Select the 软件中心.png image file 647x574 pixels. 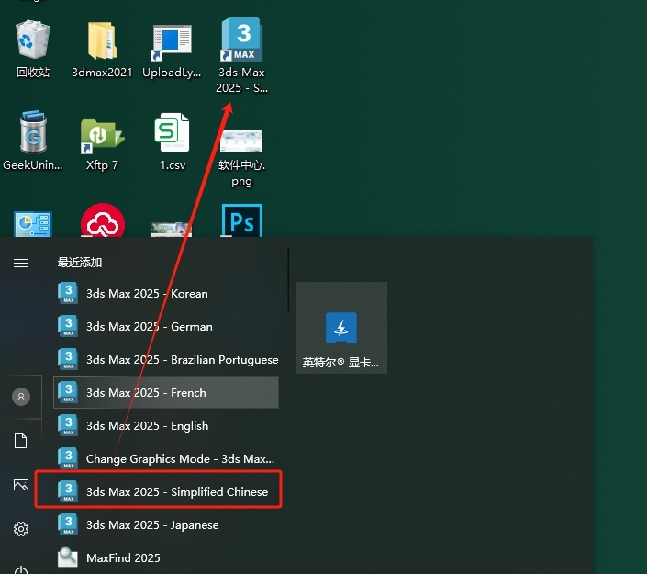(x=241, y=158)
